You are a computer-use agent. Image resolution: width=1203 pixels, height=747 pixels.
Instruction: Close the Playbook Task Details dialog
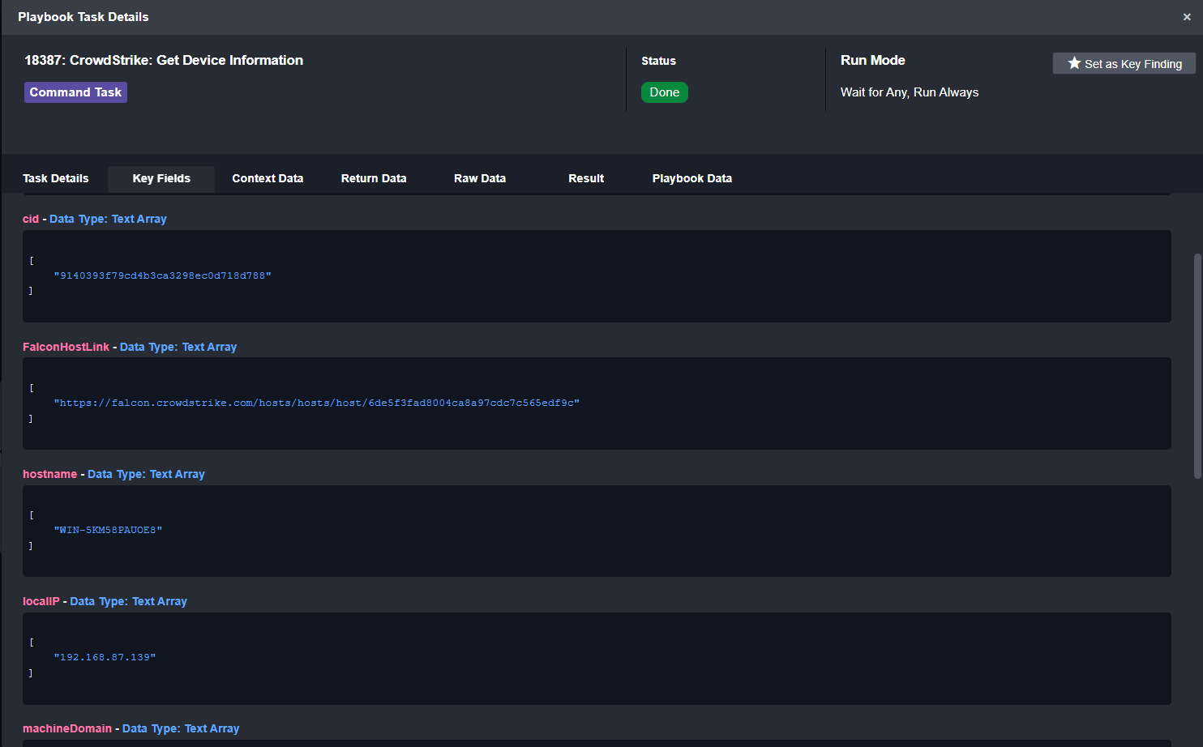tap(1187, 17)
